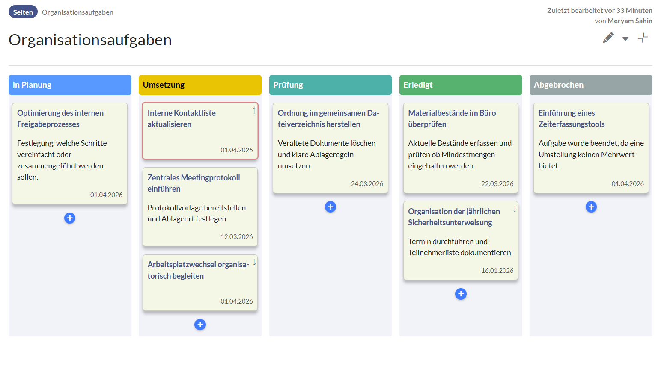Click up-arrow priority icon on Interne Kontaktliste card
The height and width of the screenshot is (366, 664).
[x=254, y=111]
